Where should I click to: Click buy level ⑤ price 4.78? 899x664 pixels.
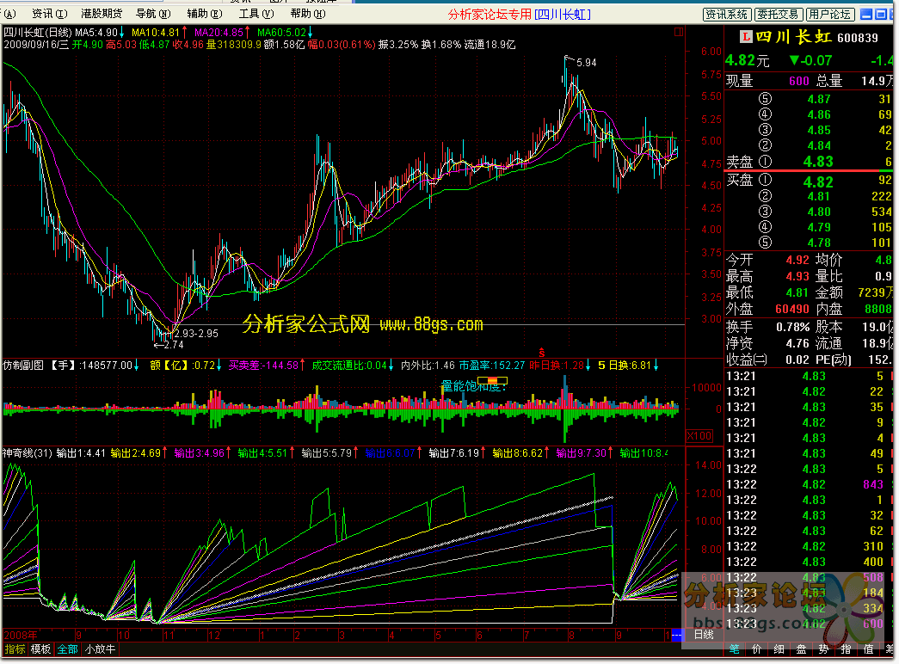(819, 243)
